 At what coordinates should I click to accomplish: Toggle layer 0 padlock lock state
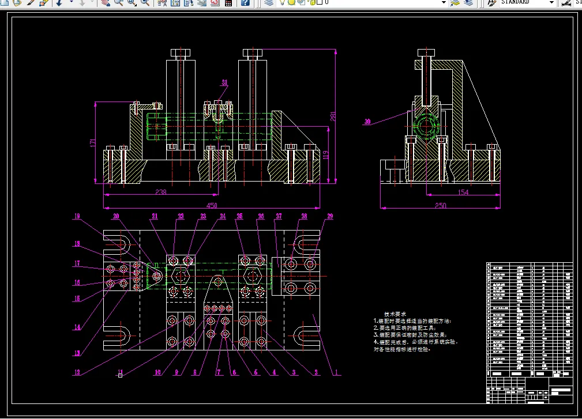pyautogui.click(x=311, y=2)
